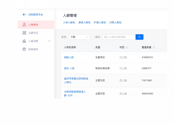Open the 陌生 人群 audience package
This screenshot has width=174, height=125.
(x=69, y=68)
